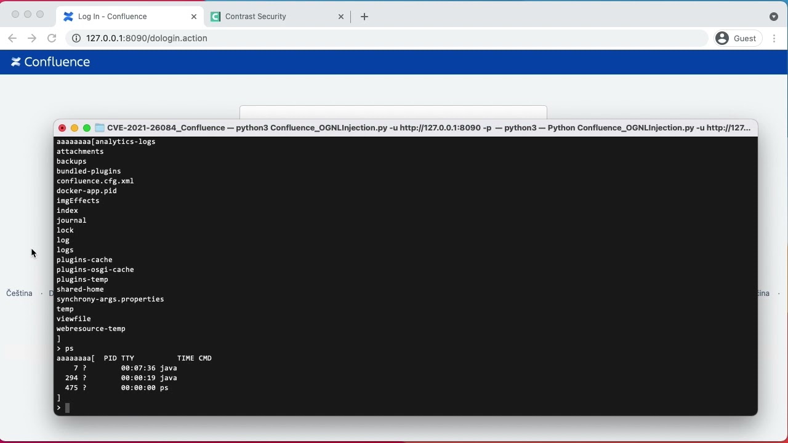Image resolution: width=788 pixels, height=443 pixels.
Task: Click 'imgEffects' entry in terminal
Action: [78, 201]
